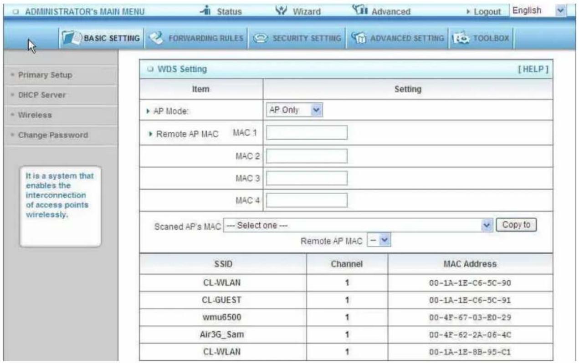
Task: Click the Copy to button
Action: pos(516,225)
